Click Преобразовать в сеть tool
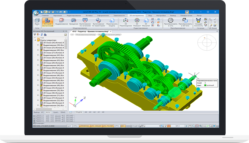 (x=170, y=22)
